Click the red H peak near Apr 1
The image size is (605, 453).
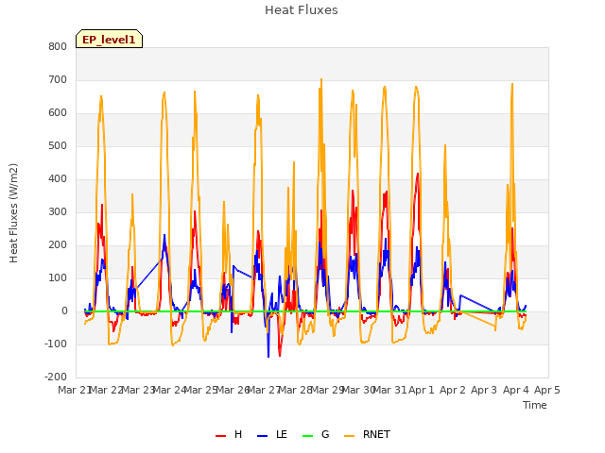[x=418, y=174]
